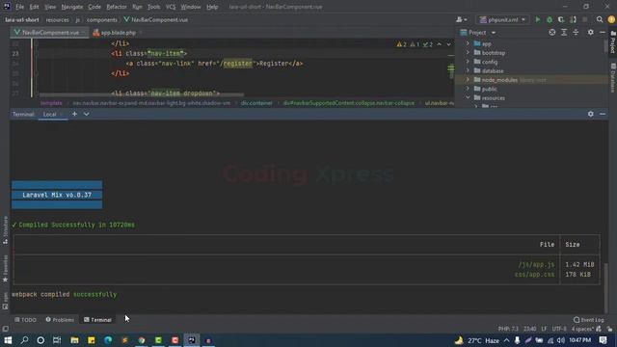Screen dimensions: 617x347
Task: Click the UTF-8 encoding in status bar
Action: pyautogui.click(x=559, y=329)
